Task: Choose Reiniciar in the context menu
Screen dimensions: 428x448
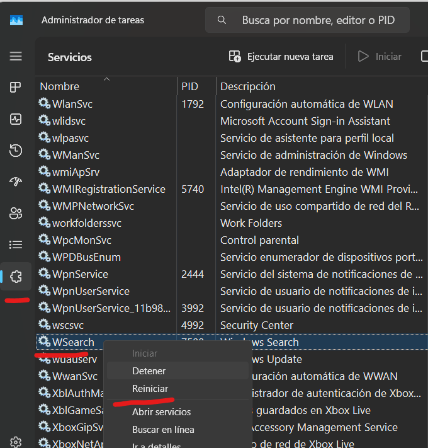Action: point(177,389)
